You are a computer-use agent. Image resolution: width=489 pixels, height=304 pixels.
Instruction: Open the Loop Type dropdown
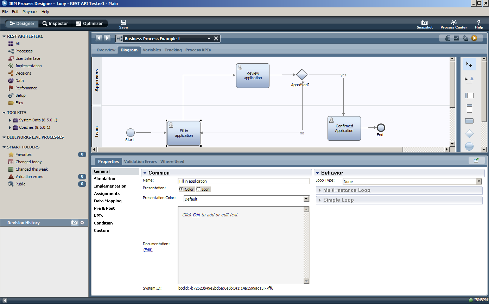point(479,182)
